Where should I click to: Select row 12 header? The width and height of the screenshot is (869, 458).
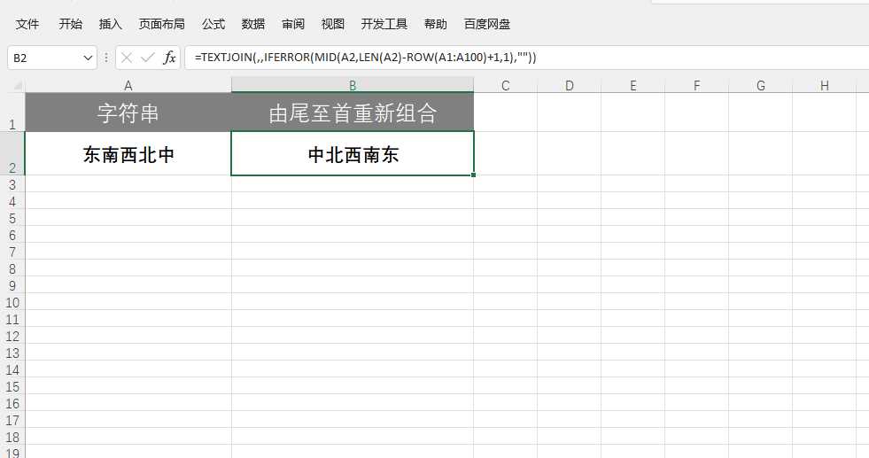coord(12,336)
